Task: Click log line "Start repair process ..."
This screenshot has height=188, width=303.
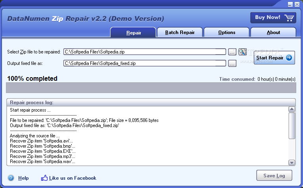Action: click(30, 110)
